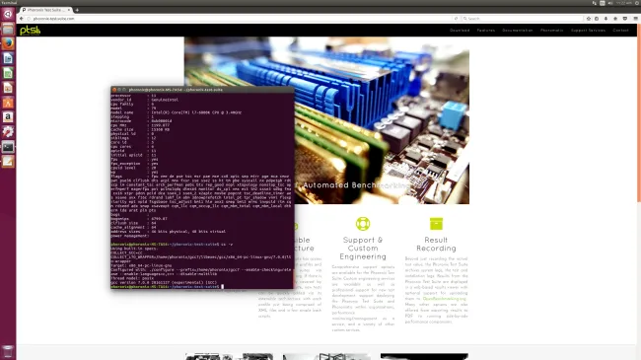Open the sound volume indicator
Screen dimensions: 641x360
(610, 3)
